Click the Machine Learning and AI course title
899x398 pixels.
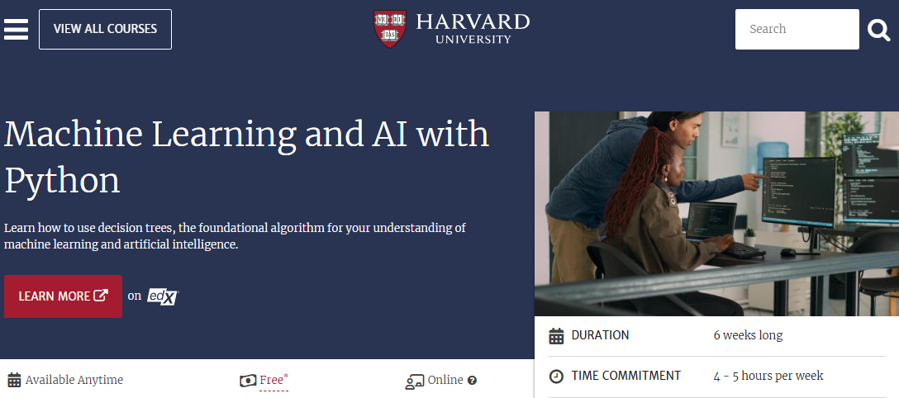(x=246, y=157)
